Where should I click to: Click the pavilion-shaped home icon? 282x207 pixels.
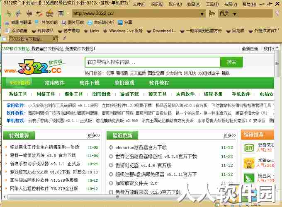click(x=49, y=13)
